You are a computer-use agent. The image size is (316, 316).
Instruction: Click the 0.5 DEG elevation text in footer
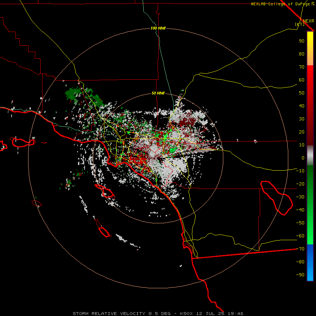point(159,314)
